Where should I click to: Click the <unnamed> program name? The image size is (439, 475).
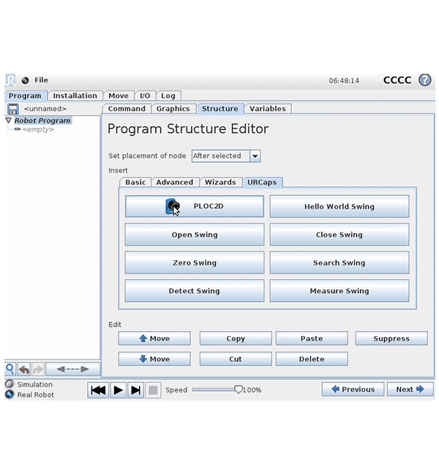[x=45, y=109]
